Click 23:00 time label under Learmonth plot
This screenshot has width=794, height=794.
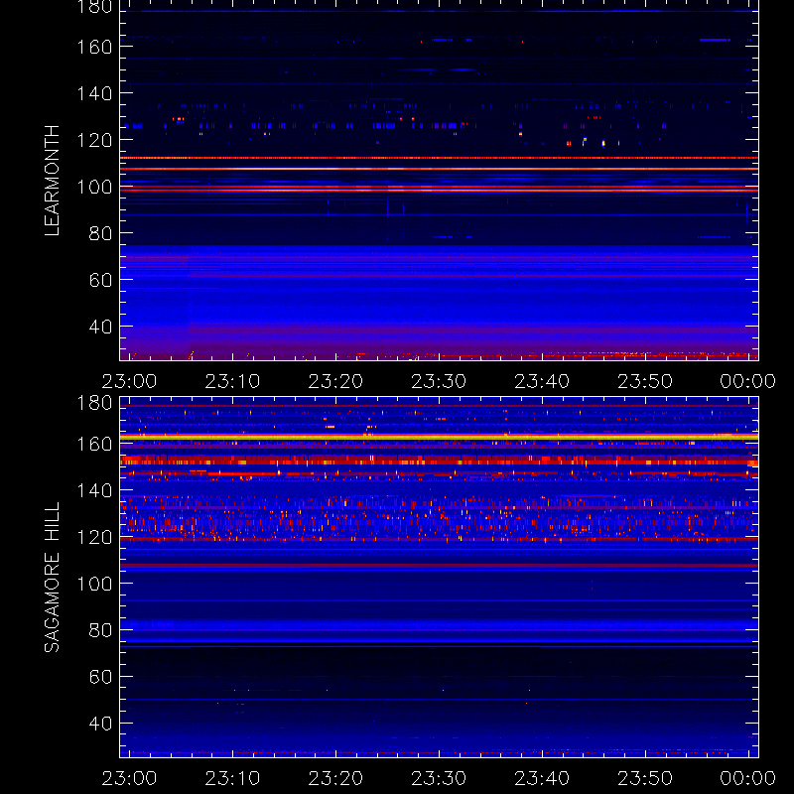129,381
